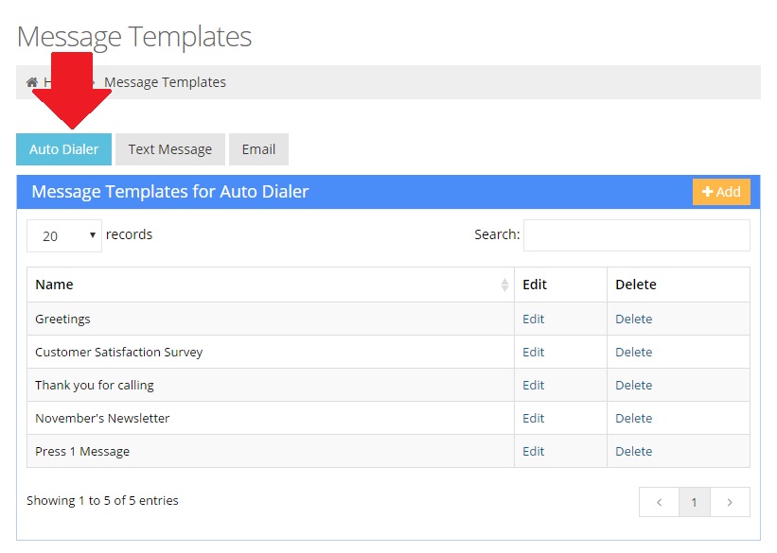Screen dimensions: 777x553
Task: Select the Auto Dialer tab
Action: pos(63,148)
